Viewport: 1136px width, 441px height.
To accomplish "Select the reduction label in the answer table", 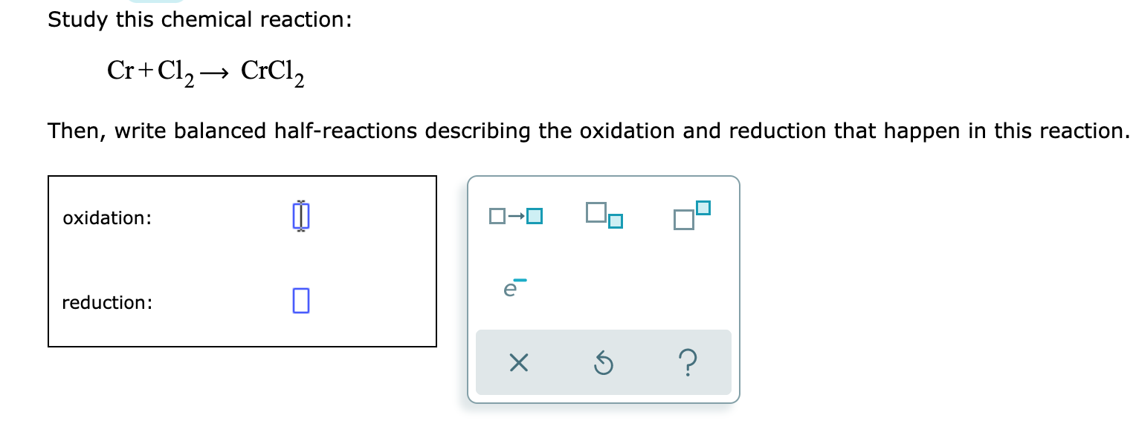I will coord(108,302).
